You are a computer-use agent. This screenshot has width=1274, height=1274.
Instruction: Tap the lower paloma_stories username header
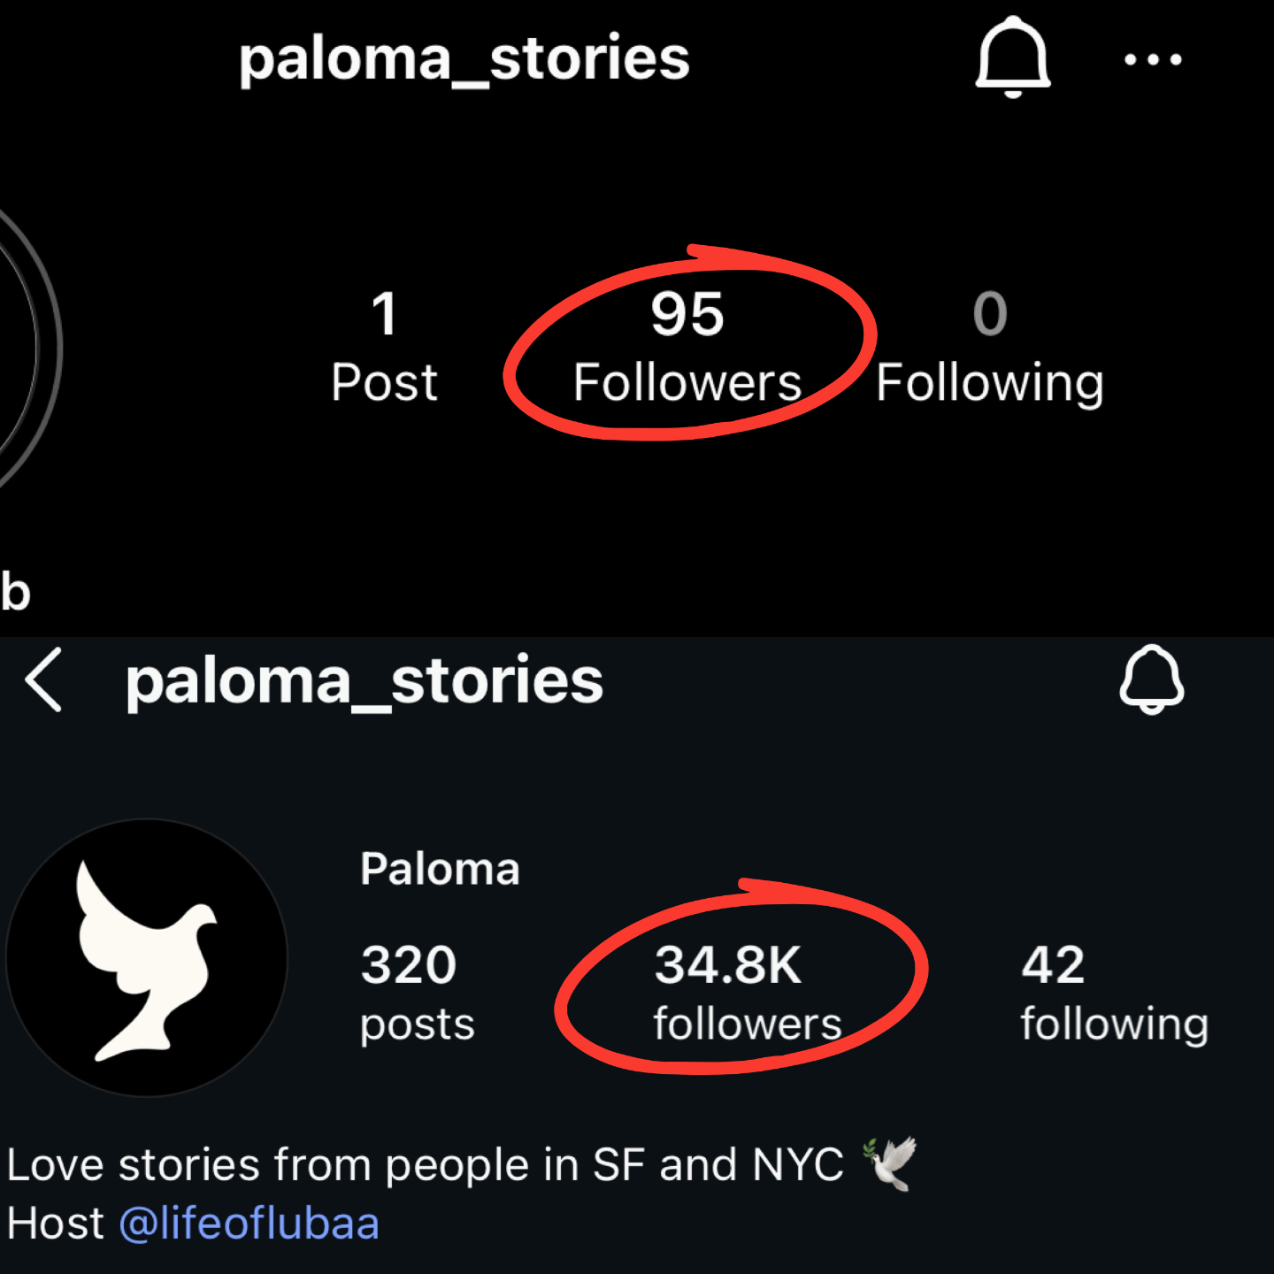[x=364, y=681]
